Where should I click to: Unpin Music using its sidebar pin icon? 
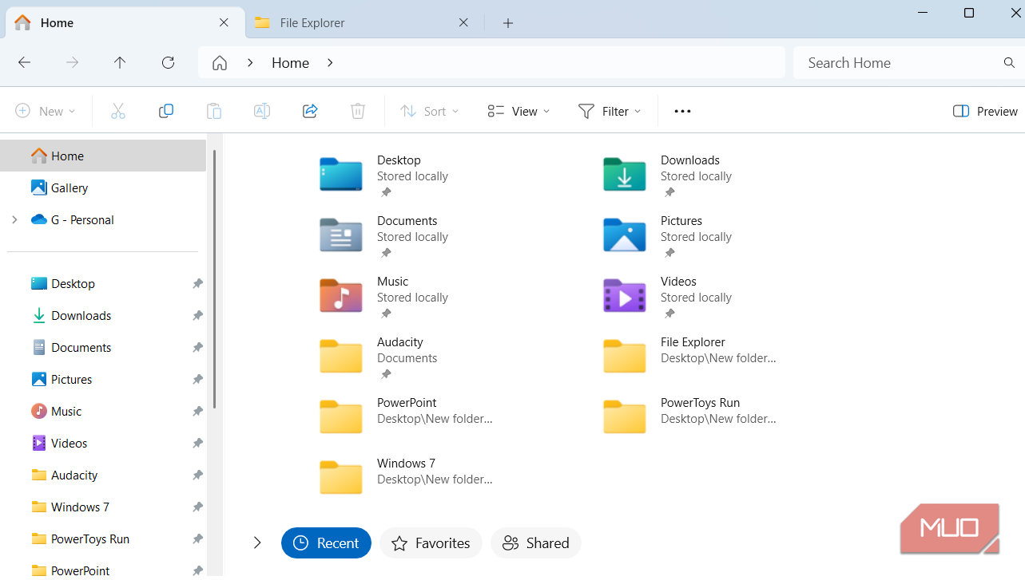pyautogui.click(x=197, y=412)
